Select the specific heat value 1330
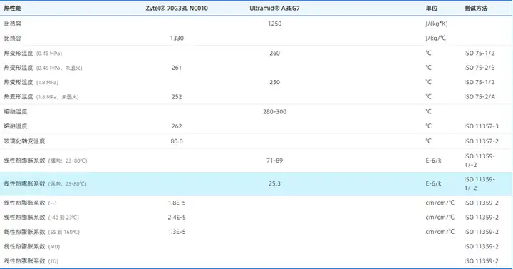513x269 pixels. (177, 38)
